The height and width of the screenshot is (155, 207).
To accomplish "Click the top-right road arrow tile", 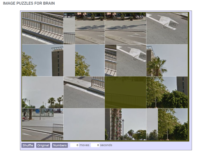I will pos(167,28).
